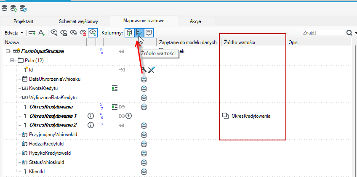
Task: Select the StatusWnioskuId field
Action: [46, 162]
